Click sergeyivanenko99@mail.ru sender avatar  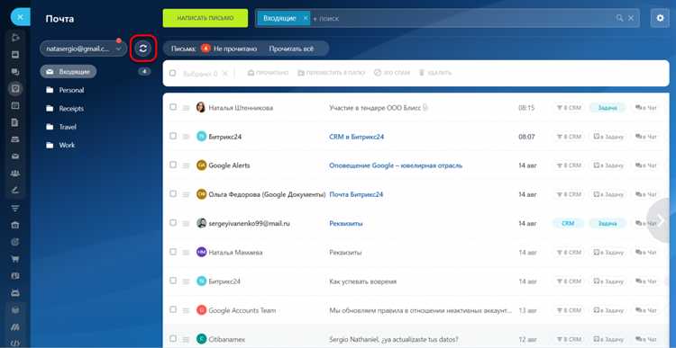click(201, 223)
